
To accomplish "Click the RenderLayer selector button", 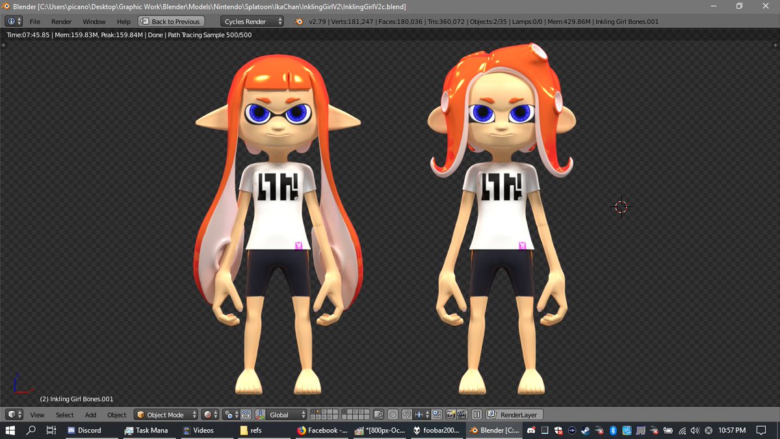I will click(x=515, y=414).
